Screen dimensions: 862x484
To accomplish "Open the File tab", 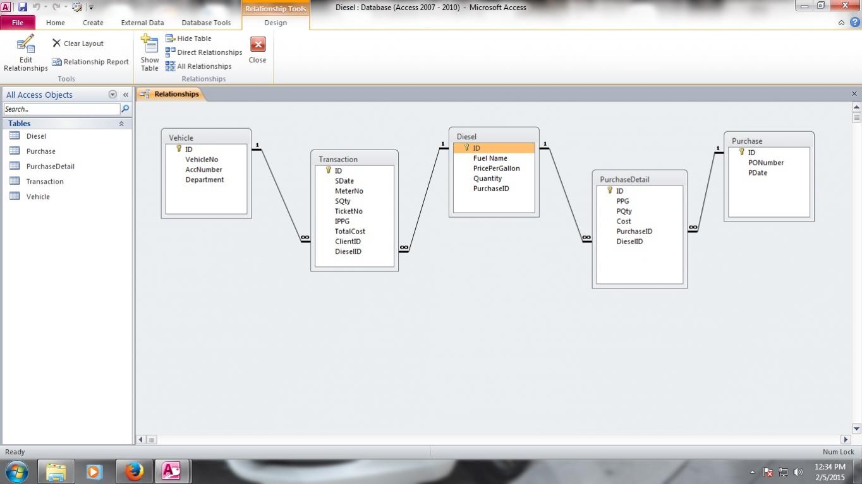I will coord(18,23).
